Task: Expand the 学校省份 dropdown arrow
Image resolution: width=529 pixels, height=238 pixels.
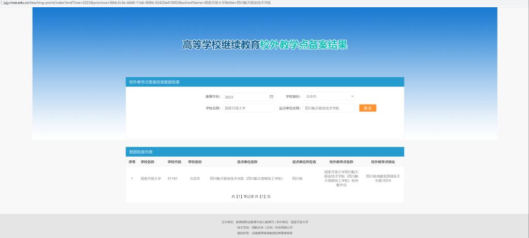Action: click(x=352, y=96)
